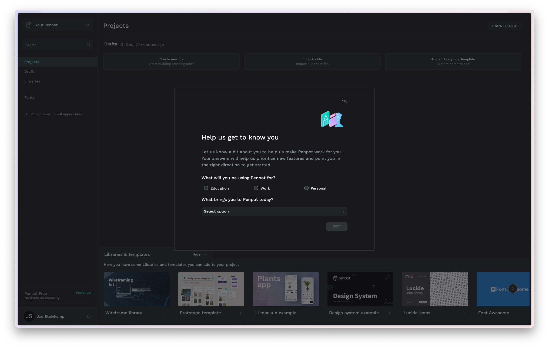The height and width of the screenshot is (348, 549).
Task: Add Wireframe library with plus icon
Action: tap(166, 313)
